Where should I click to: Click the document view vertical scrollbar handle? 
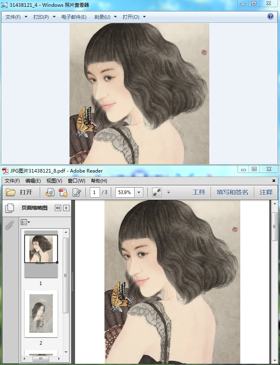point(275,226)
